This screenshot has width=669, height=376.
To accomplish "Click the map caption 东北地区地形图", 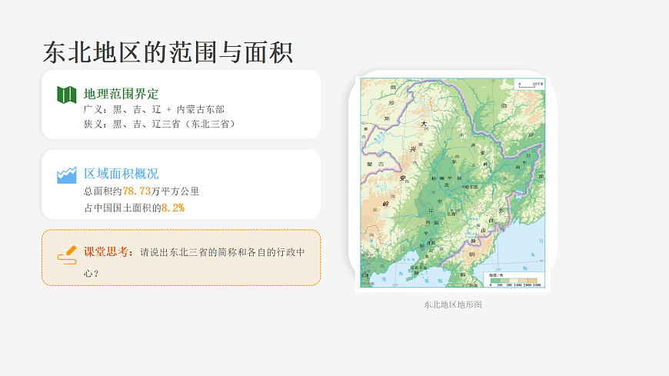I will point(453,304).
